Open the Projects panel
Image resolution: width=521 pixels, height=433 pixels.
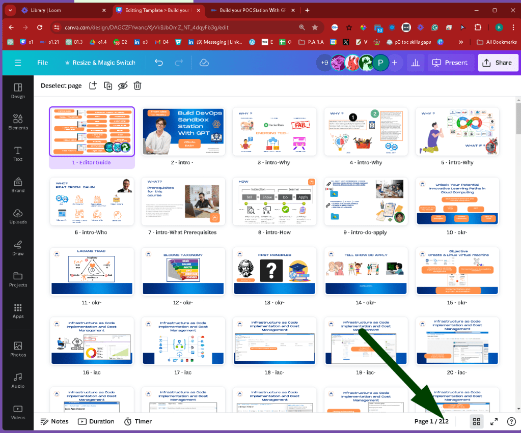(18, 279)
